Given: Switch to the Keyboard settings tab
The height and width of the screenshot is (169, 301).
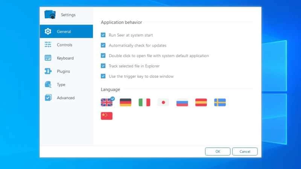Looking at the screenshot, I should coord(65,58).
